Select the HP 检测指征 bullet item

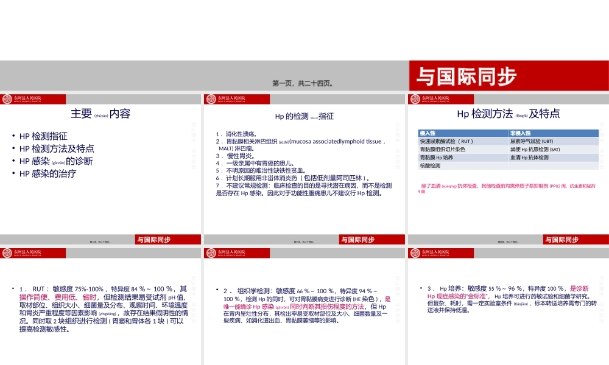[42, 135]
